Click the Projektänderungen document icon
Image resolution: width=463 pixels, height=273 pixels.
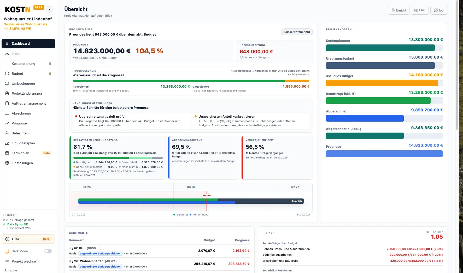coord(7,93)
